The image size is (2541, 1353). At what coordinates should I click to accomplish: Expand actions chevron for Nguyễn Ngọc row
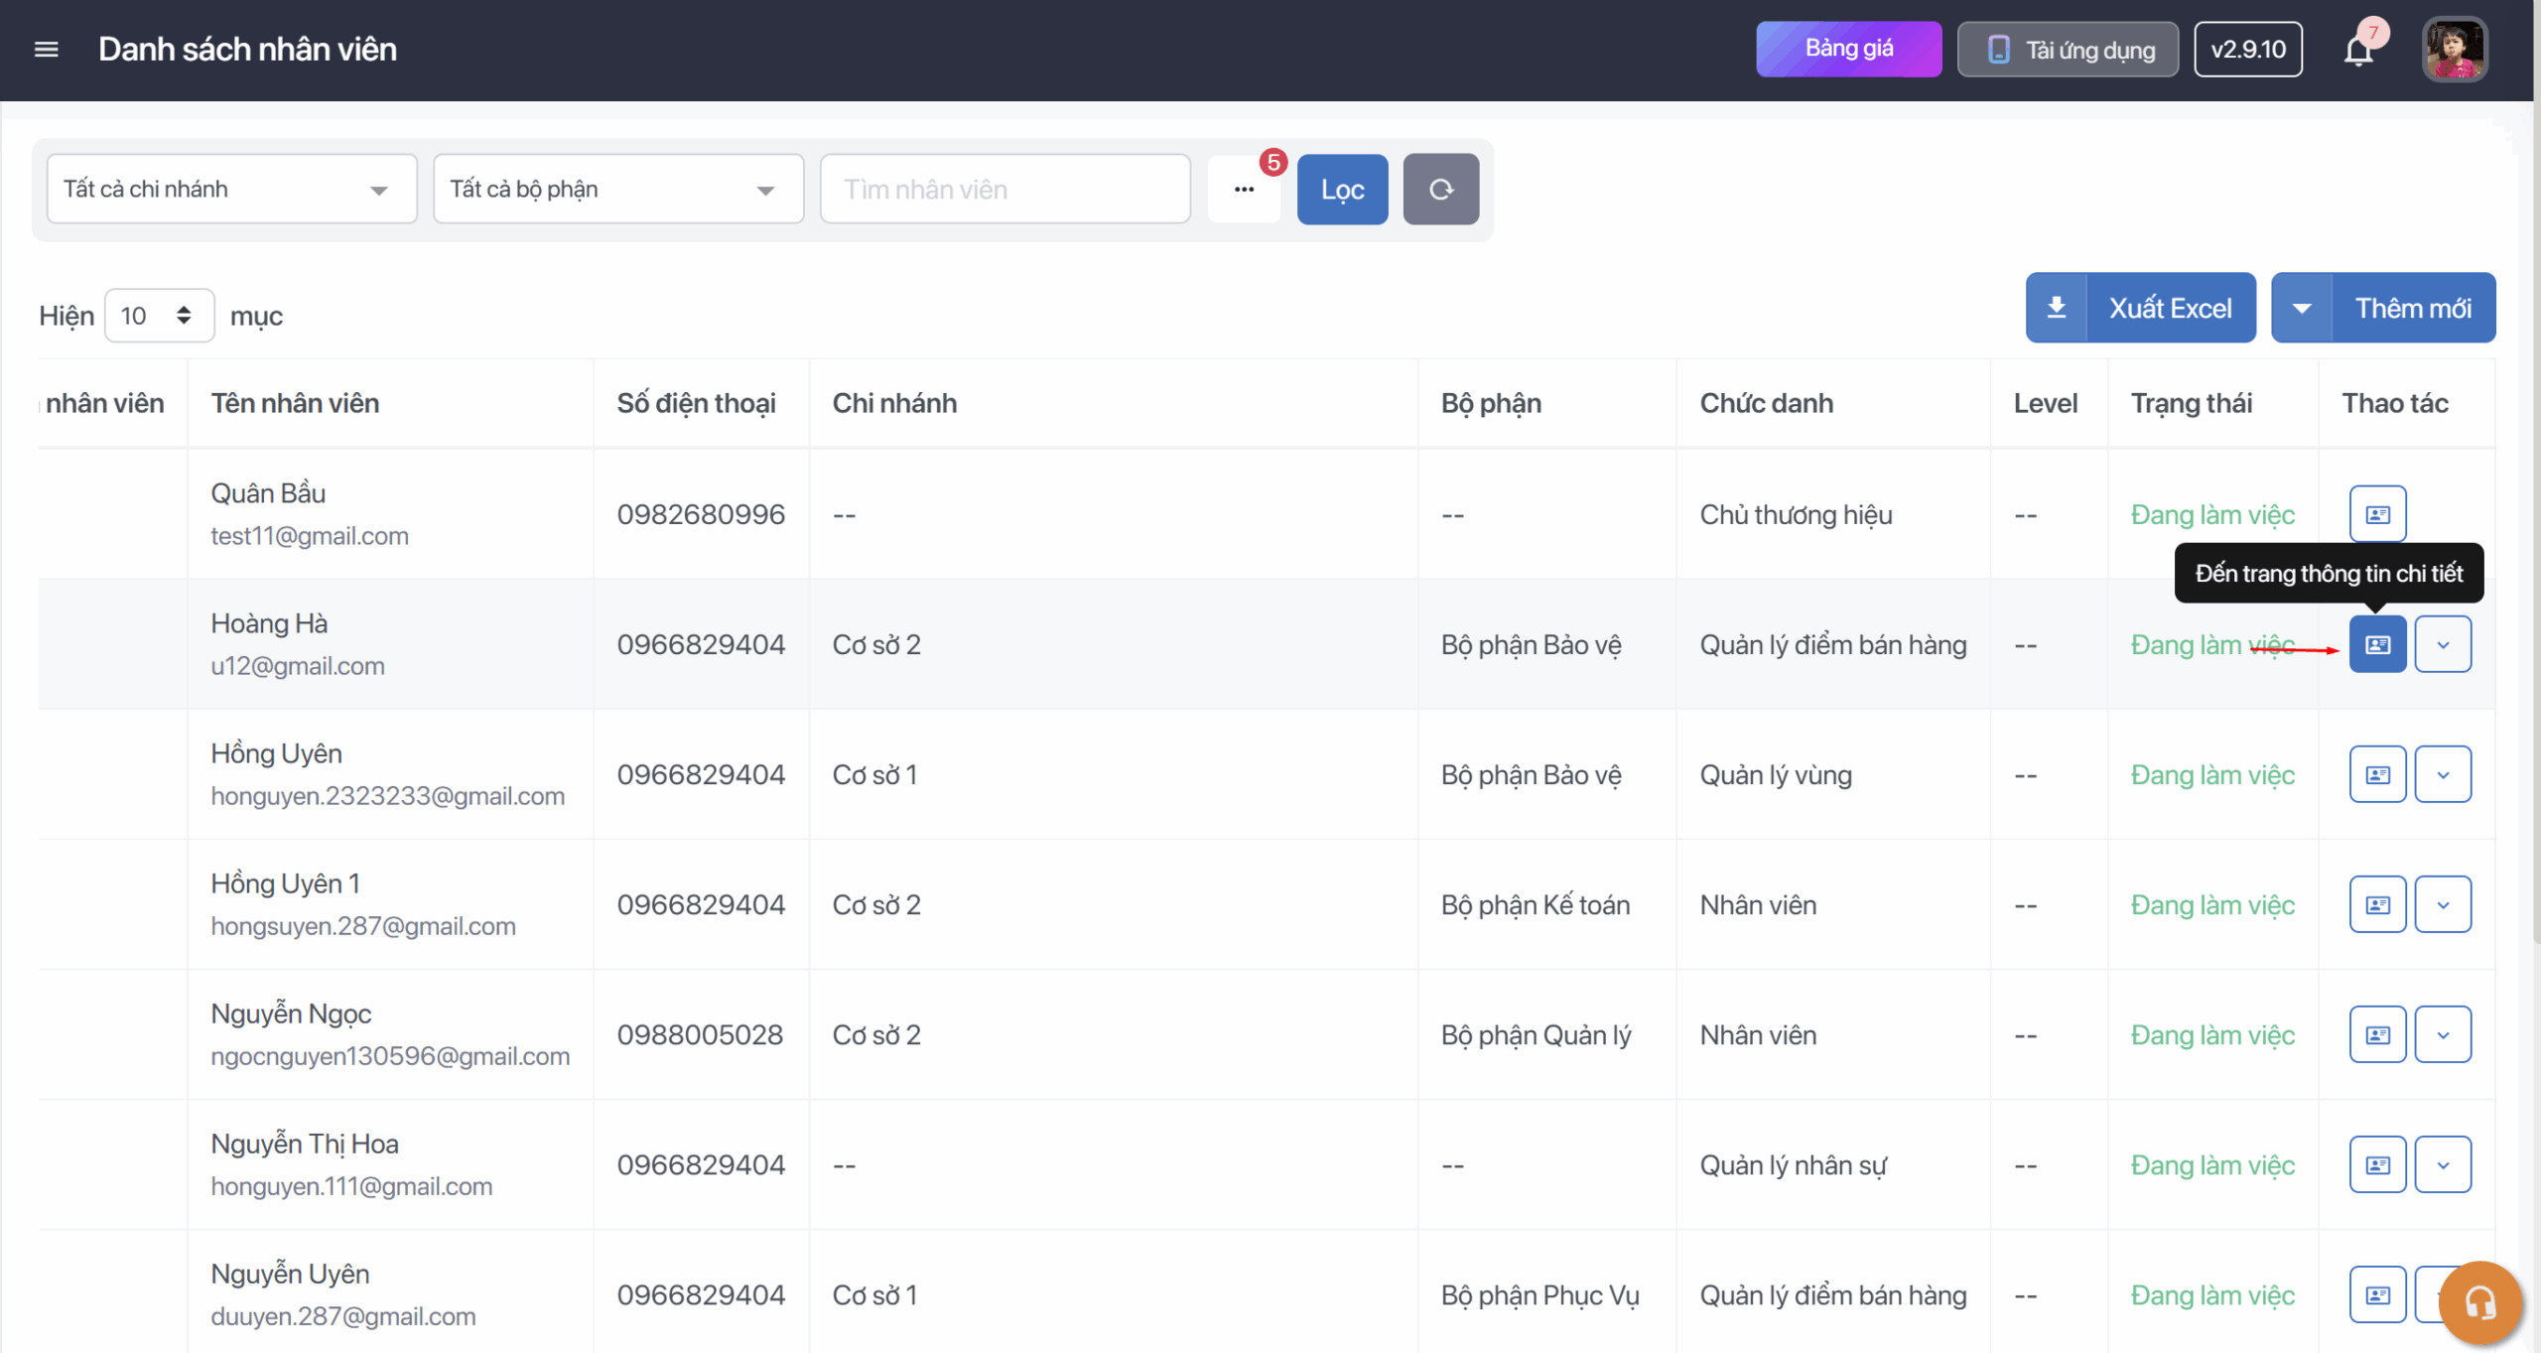[2443, 1034]
